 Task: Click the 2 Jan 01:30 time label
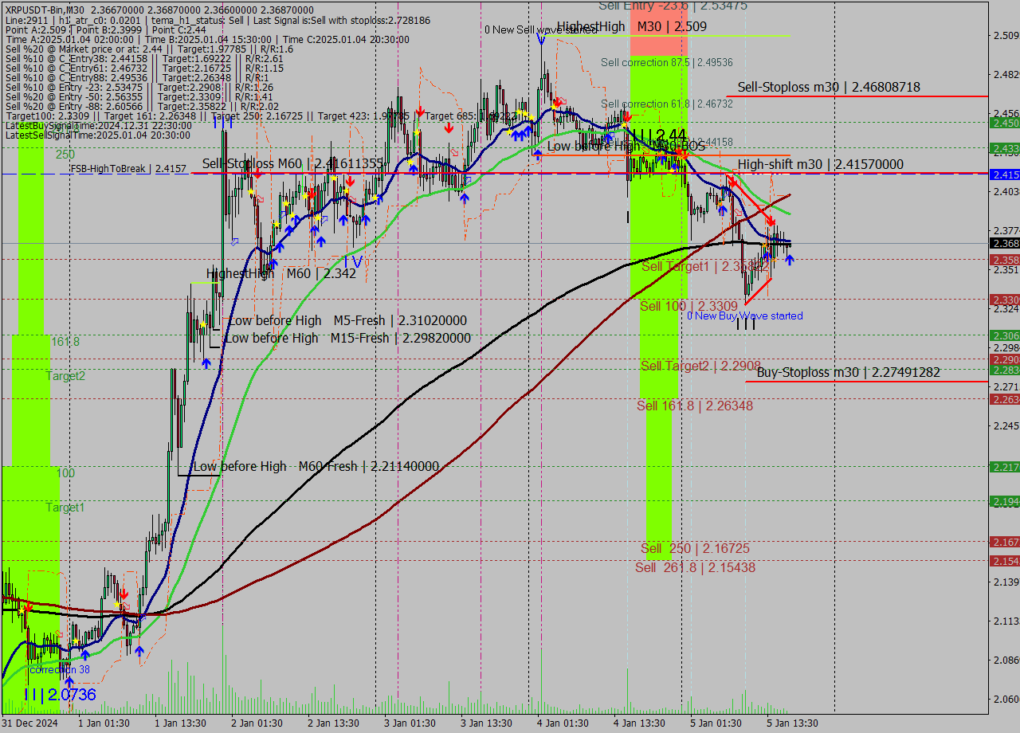(257, 723)
